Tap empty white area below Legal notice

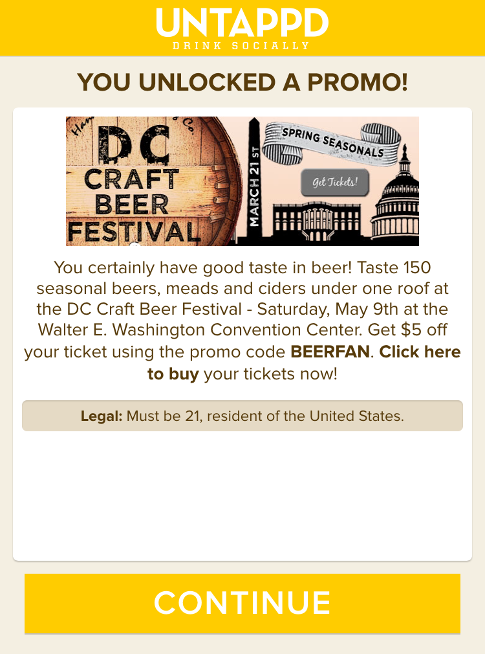click(x=242, y=495)
